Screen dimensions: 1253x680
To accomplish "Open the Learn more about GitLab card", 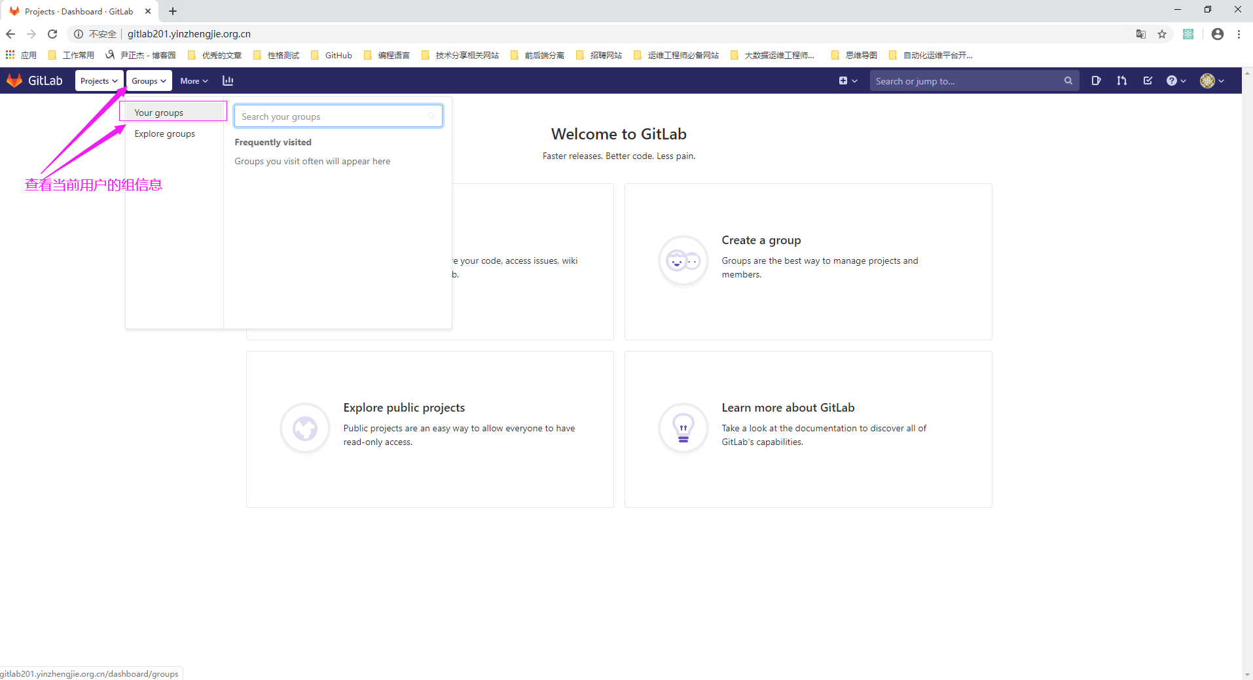I will pyautogui.click(x=808, y=429).
